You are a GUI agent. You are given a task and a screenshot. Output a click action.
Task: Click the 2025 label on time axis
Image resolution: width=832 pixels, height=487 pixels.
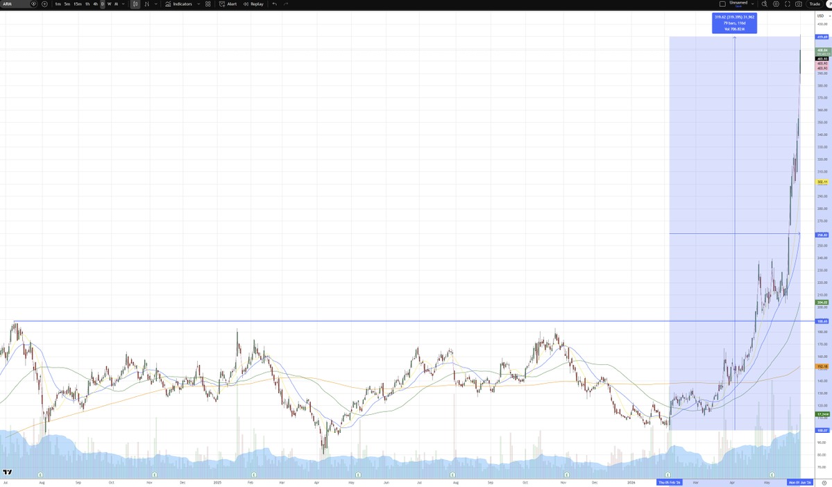(217, 483)
